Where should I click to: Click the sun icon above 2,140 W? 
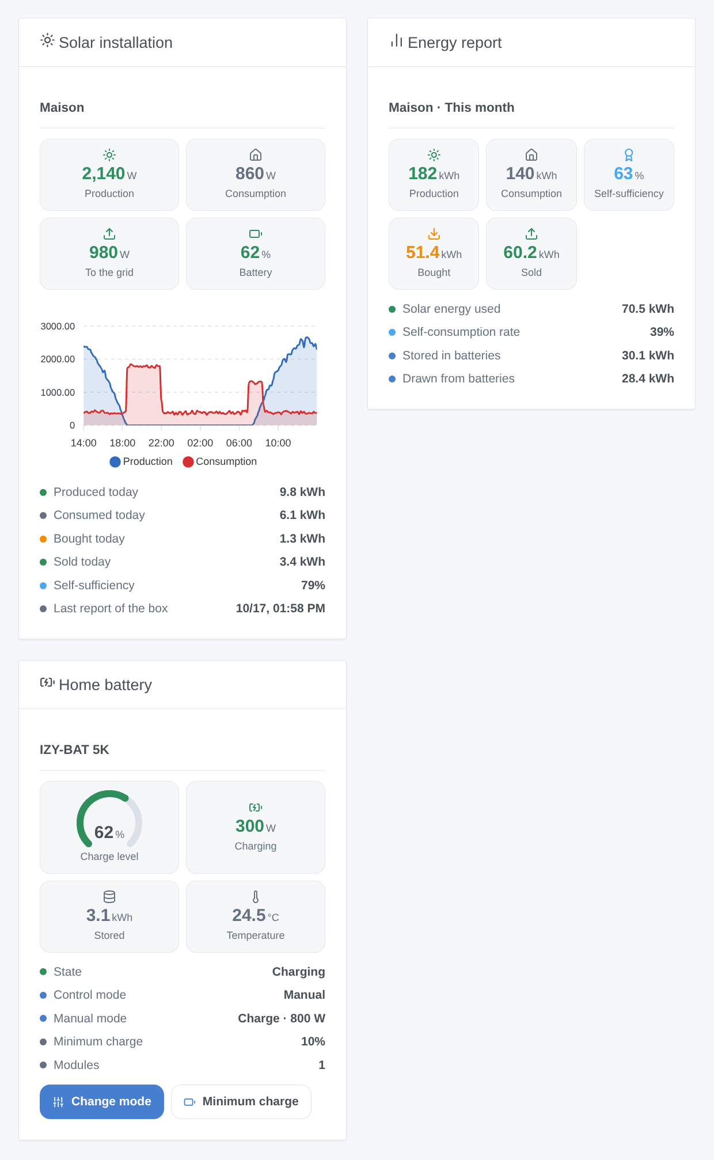(x=109, y=154)
